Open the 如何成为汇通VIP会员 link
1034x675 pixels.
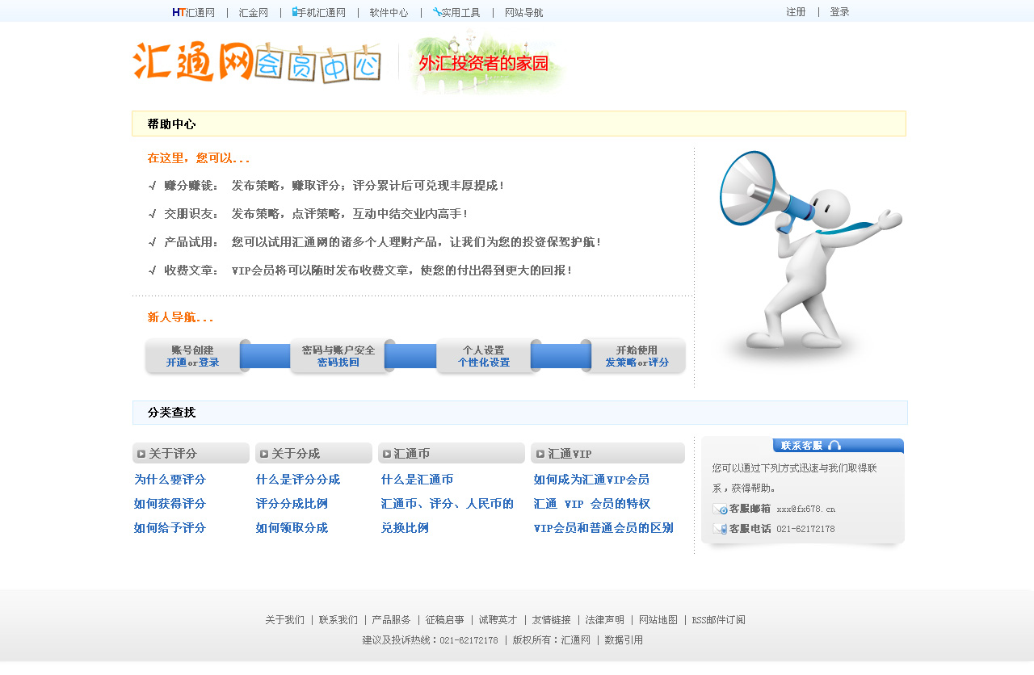pyautogui.click(x=591, y=480)
